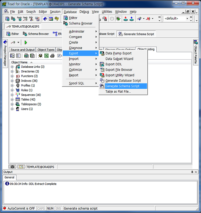
Task: Click the AutoCommit is OFF status indicator
Action: point(19,208)
